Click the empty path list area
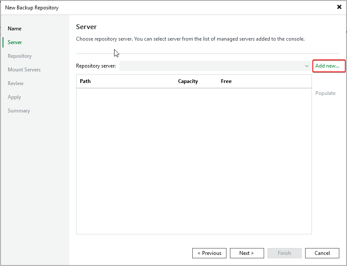The width and height of the screenshot is (347, 266). pos(194,160)
